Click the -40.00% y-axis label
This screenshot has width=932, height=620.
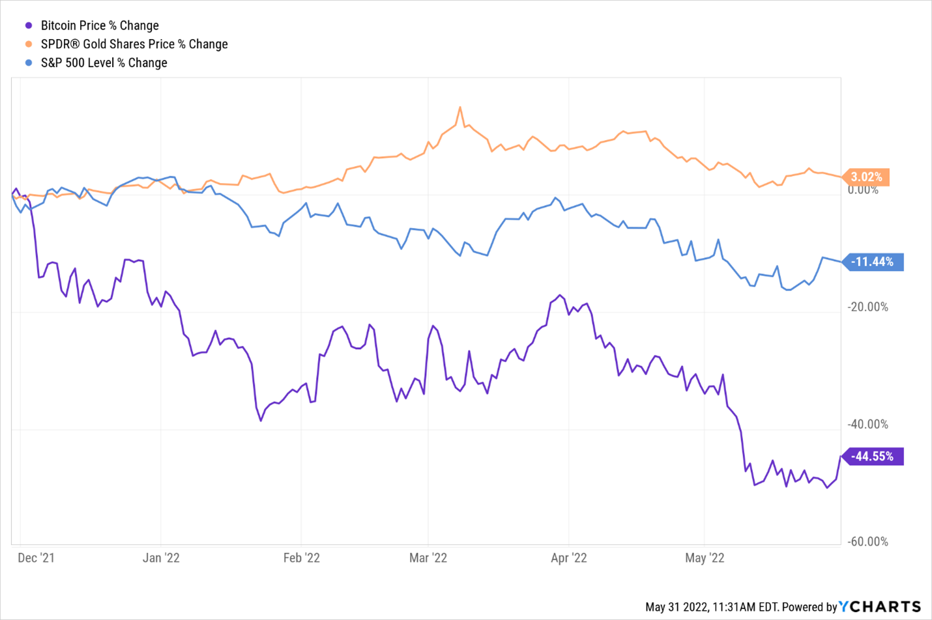tap(867, 425)
